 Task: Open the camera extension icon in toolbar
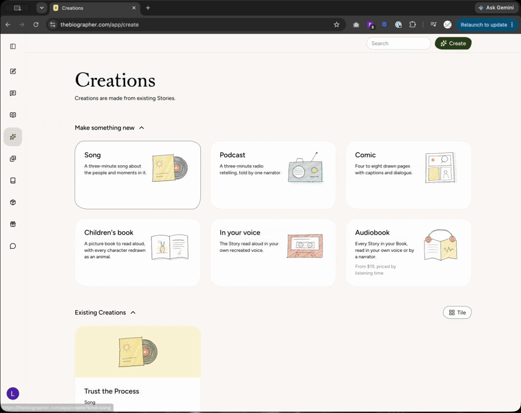[x=356, y=25]
